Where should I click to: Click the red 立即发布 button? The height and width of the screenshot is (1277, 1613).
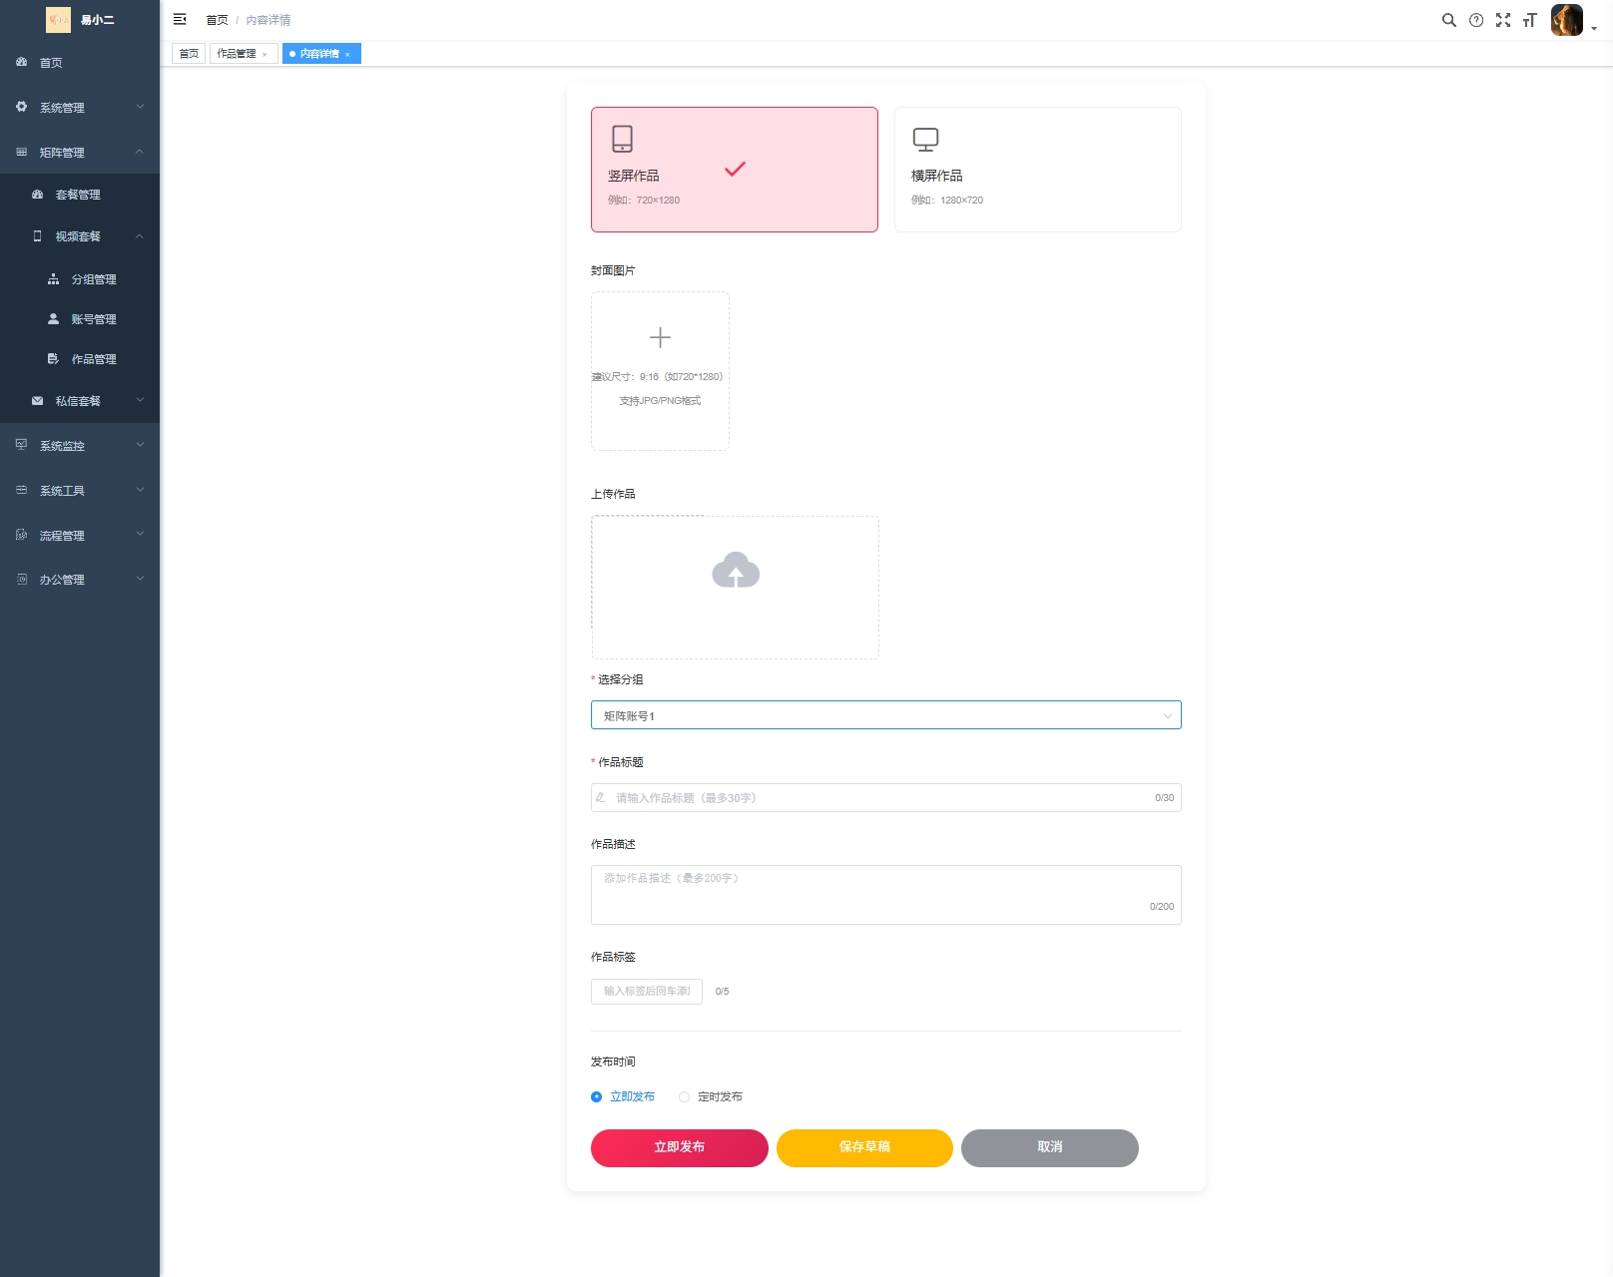point(679,1147)
